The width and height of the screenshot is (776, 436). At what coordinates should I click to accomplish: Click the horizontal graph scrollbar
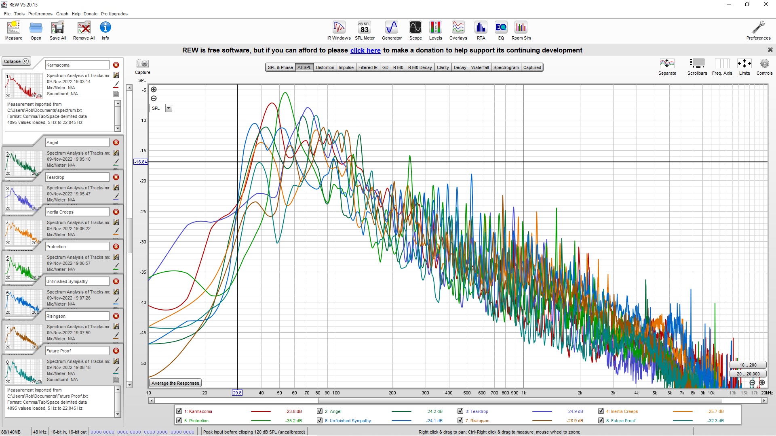click(x=458, y=400)
